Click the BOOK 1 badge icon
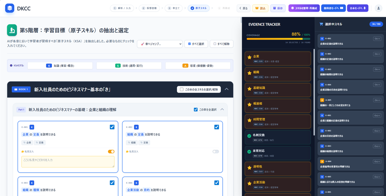The width and height of the screenshot is (386, 196). (21, 89)
